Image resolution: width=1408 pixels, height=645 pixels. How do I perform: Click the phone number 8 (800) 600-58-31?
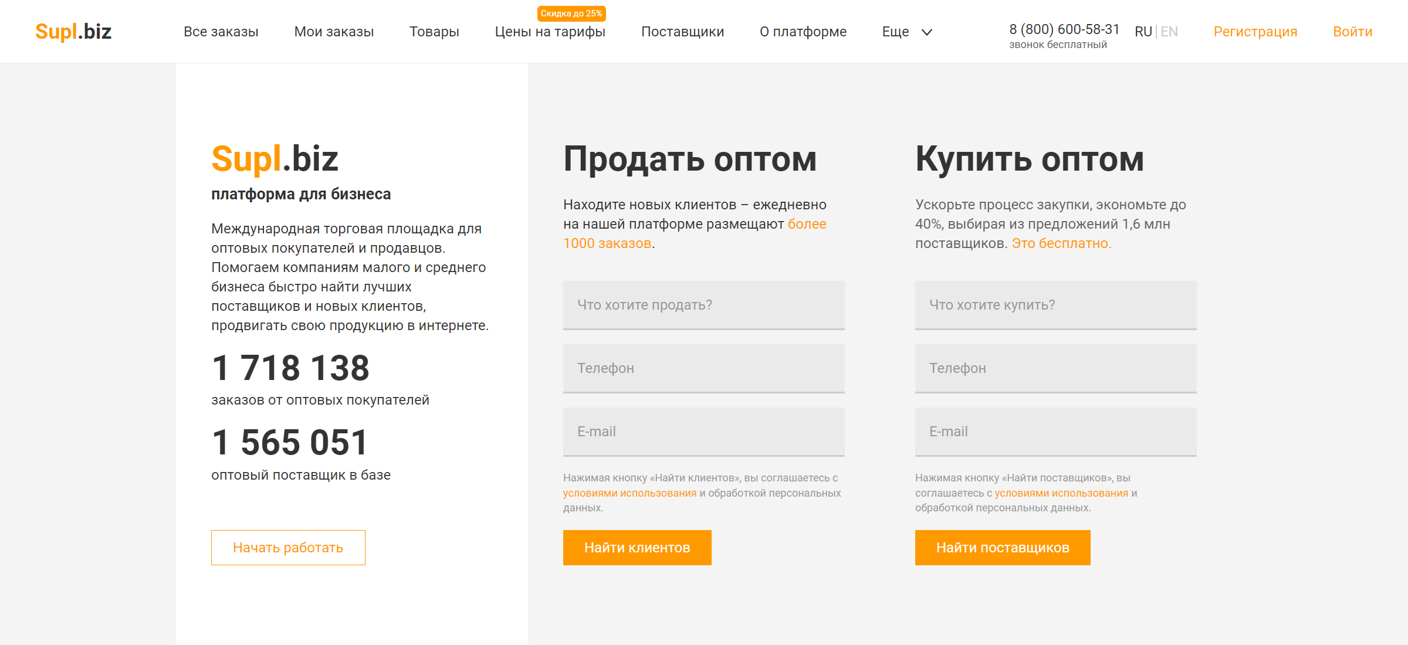(1064, 29)
